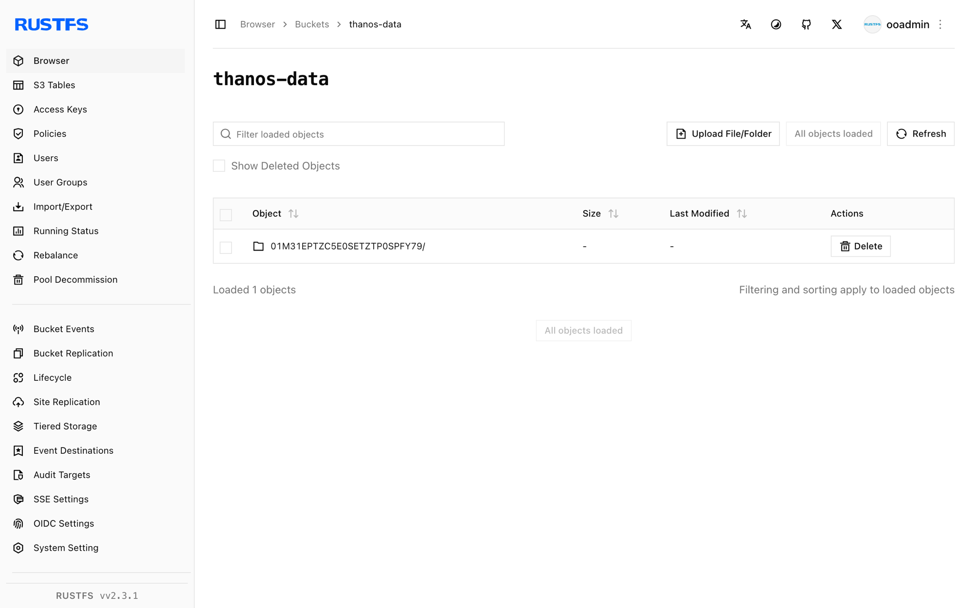Open the GitHub icon link
This screenshot has width=973, height=608.
[806, 24]
